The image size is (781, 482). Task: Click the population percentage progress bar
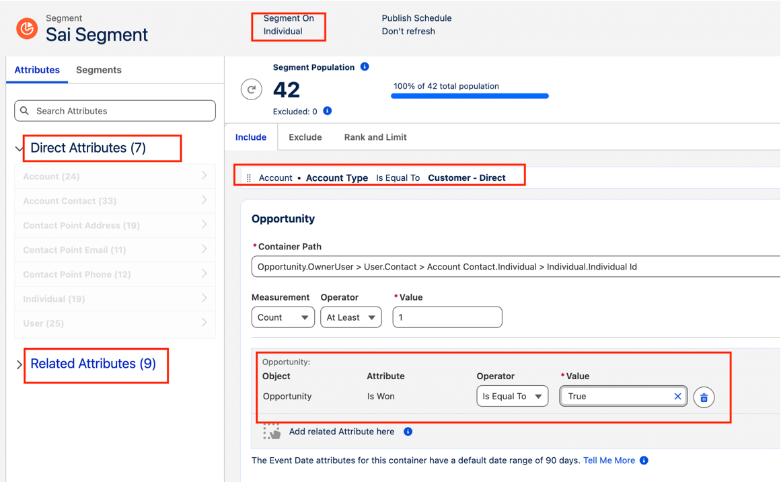[470, 96]
